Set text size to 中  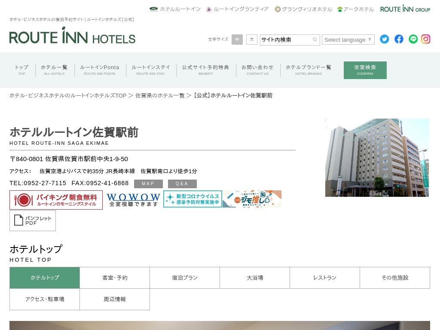click(237, 40)
